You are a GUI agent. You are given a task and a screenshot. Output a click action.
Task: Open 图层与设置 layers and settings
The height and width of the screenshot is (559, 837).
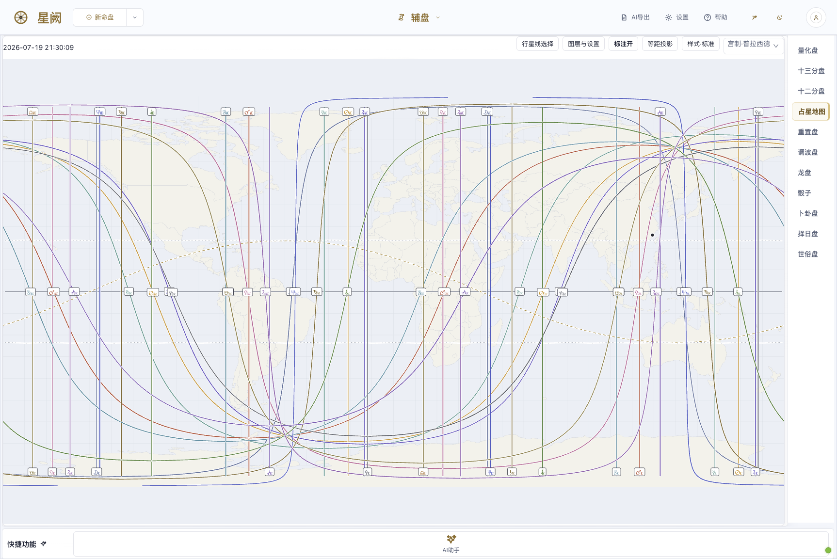click(583, 44)
